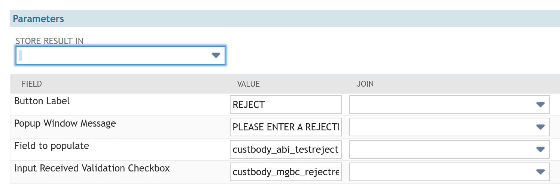Open the Join dropdown for Popup Window Message
Screen dimensions: 560x195
[540, 127]
